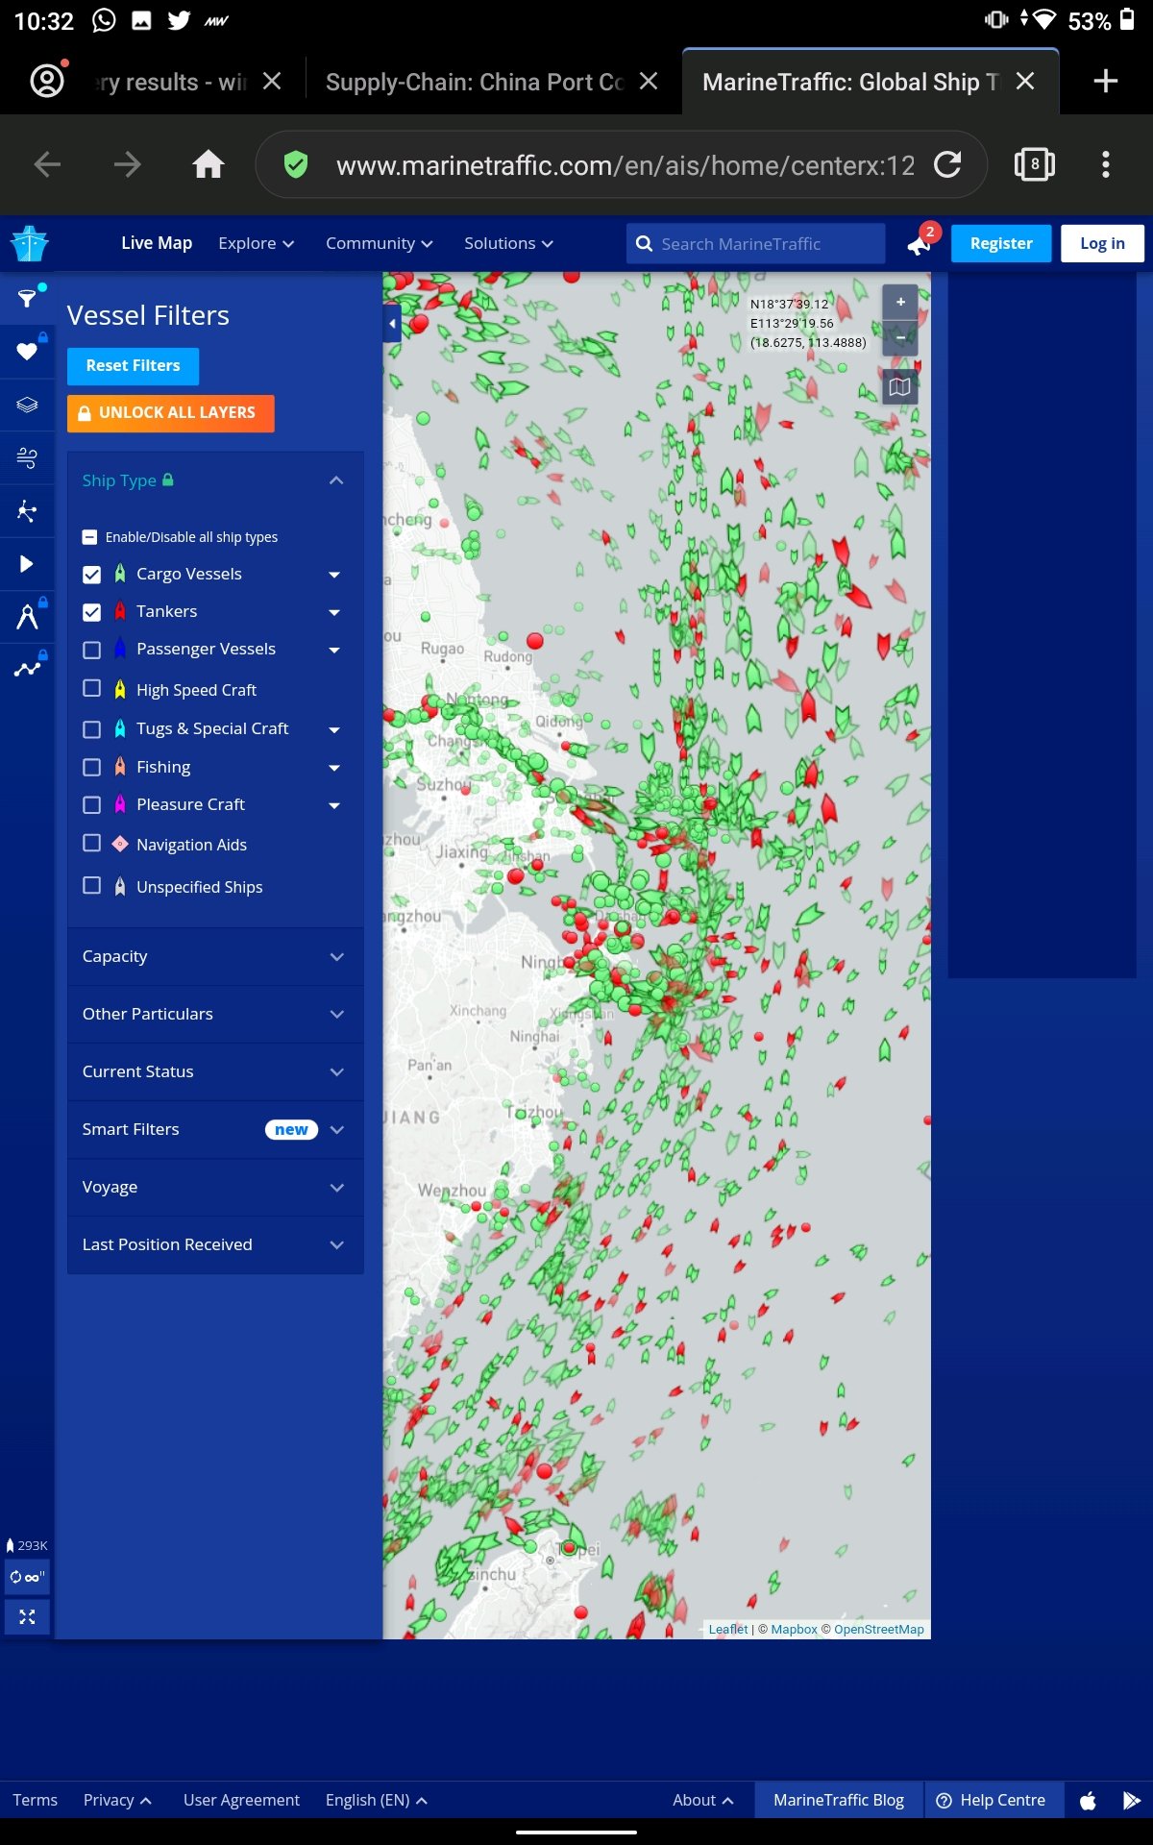This screenshot has height=1845, width=1153.
Task: Open the Live Map menu item
Action: tap(157, 243)
